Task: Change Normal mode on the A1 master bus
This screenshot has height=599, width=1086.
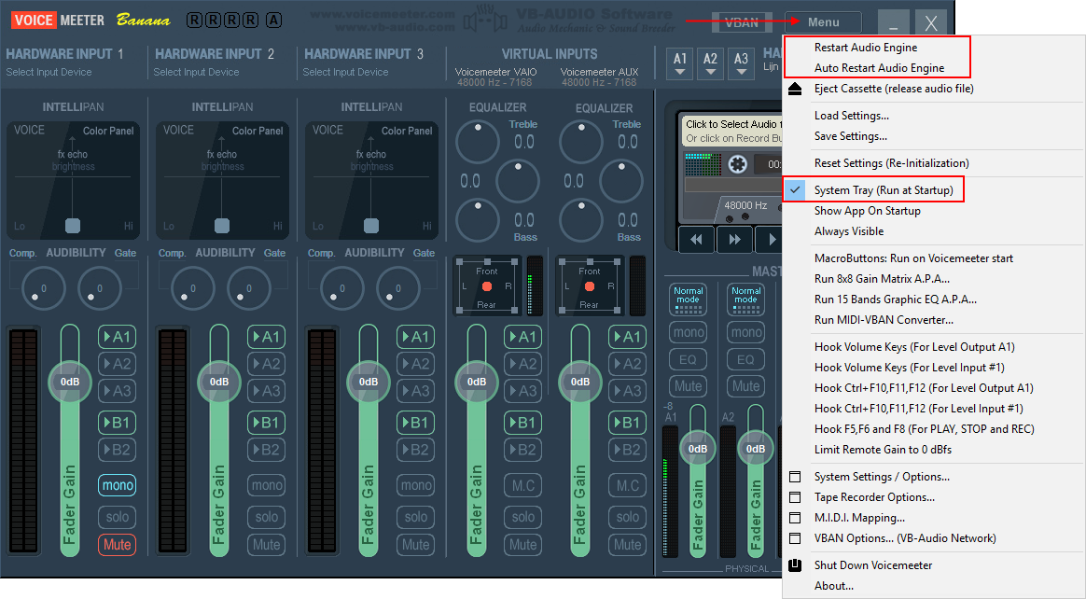Action: 689,299
